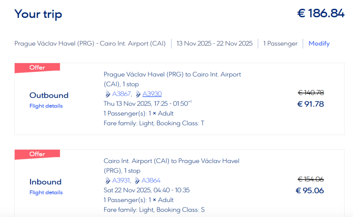
Task: Click the crossed-out € 154.06 original price
Action: click(x=311, y=179)
